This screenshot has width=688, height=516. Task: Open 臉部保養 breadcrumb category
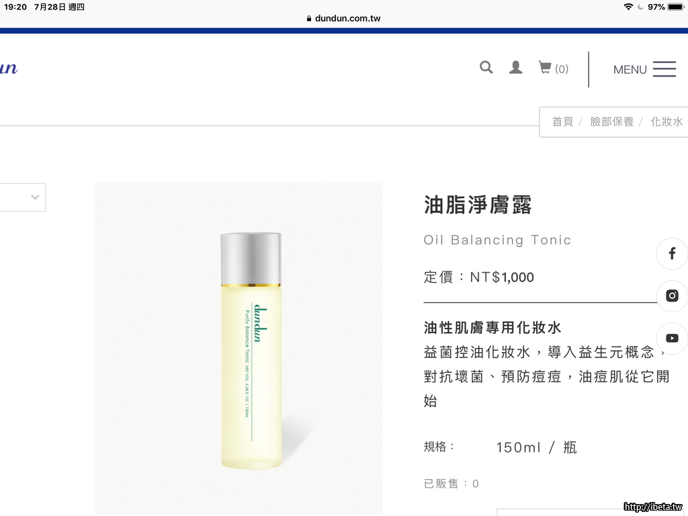(x=611, y=122)
